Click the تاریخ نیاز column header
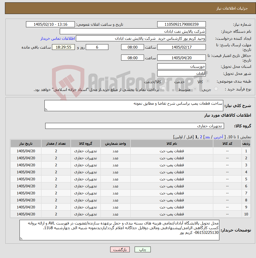Image resolution: width=256 pixels, height=258 pixels. (x=26, y=143)
